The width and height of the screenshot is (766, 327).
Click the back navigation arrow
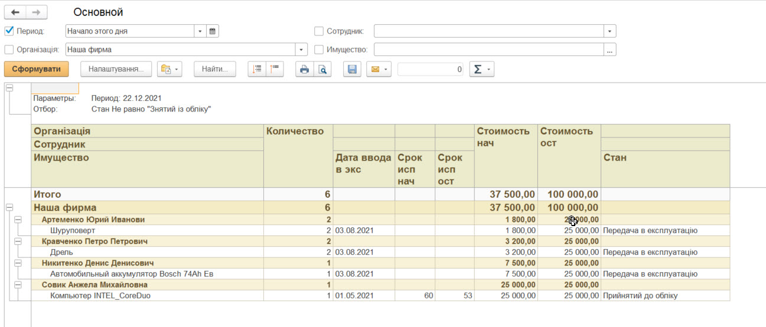click(x=15, y=12)
